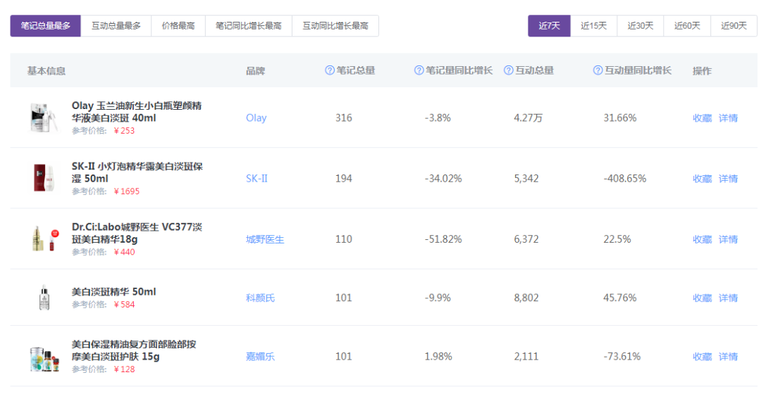Click 收藏 for the 嘉媚乐 row

point(703,356)
